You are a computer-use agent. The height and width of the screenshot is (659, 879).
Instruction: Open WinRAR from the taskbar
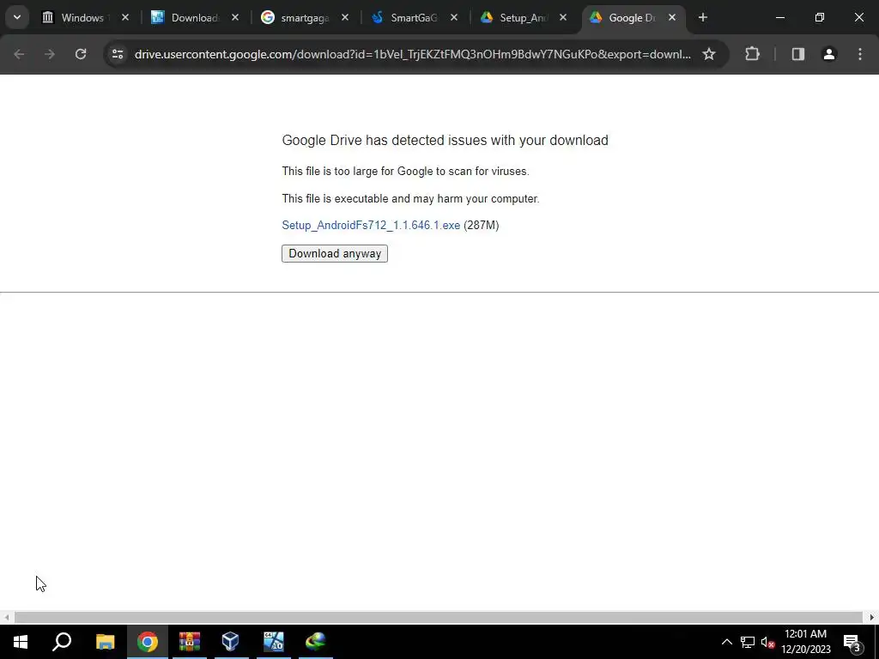coord(190,642)
